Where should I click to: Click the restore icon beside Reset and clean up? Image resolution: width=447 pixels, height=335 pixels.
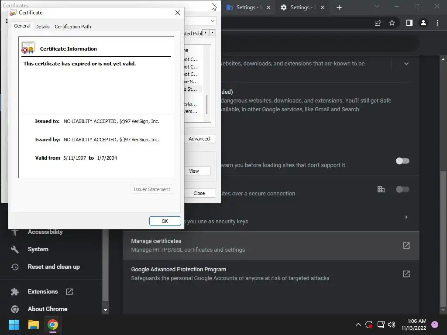15,267
